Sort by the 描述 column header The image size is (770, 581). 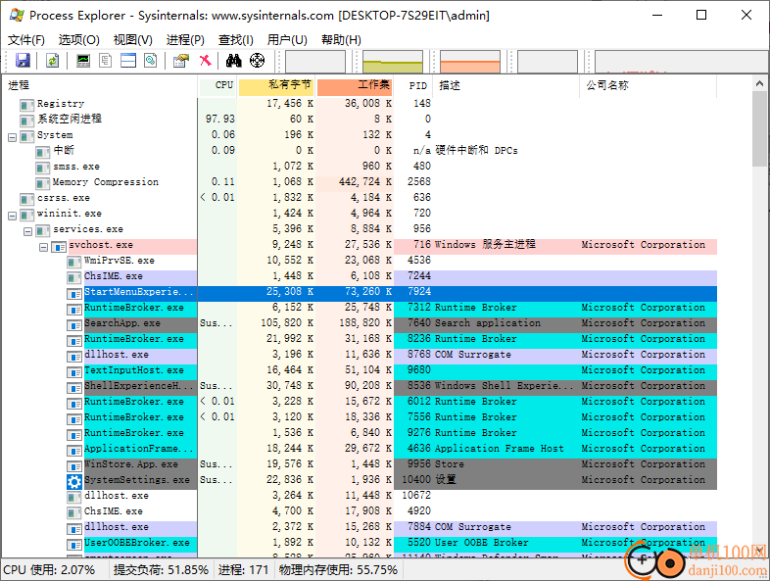point(506,86)
